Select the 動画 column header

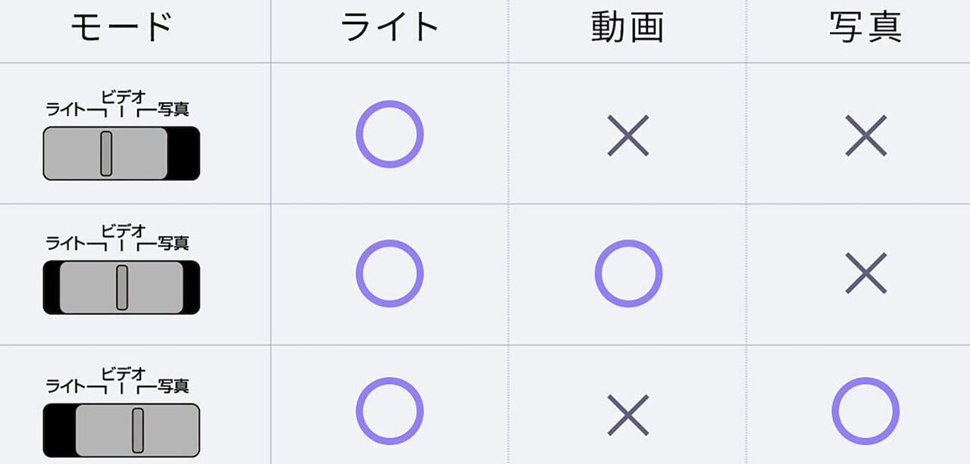click(x=627, y=28)
